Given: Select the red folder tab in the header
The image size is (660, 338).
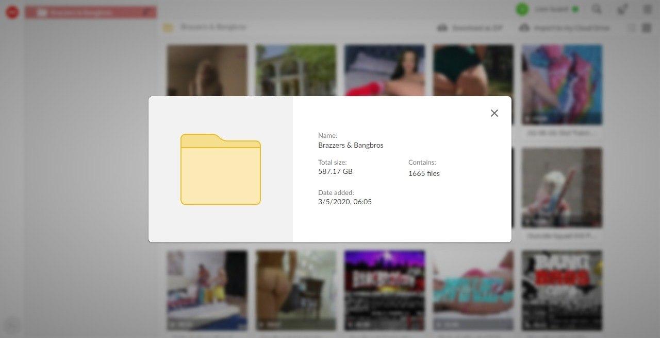Looking at the screenshot, I should click(91, 12).
